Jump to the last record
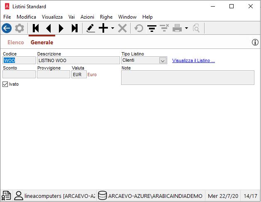261x202 pixels. 74,28
